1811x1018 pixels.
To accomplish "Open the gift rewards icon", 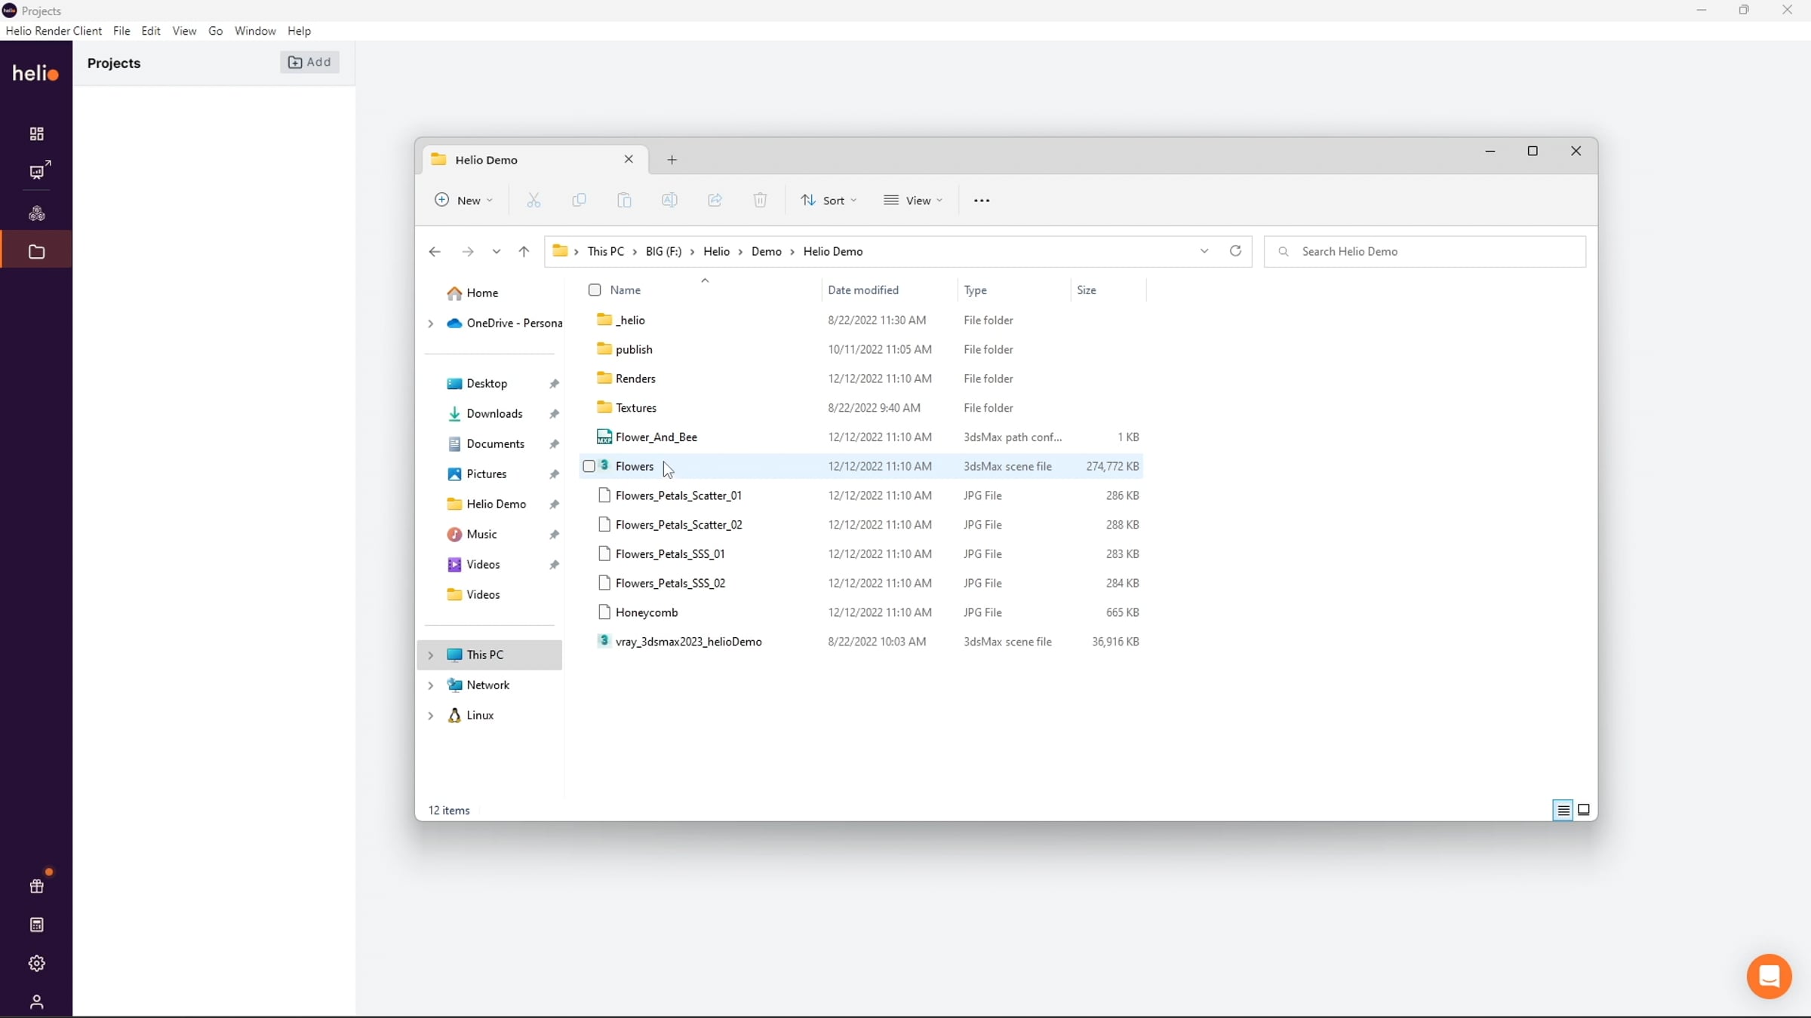I will pos(36,886).
